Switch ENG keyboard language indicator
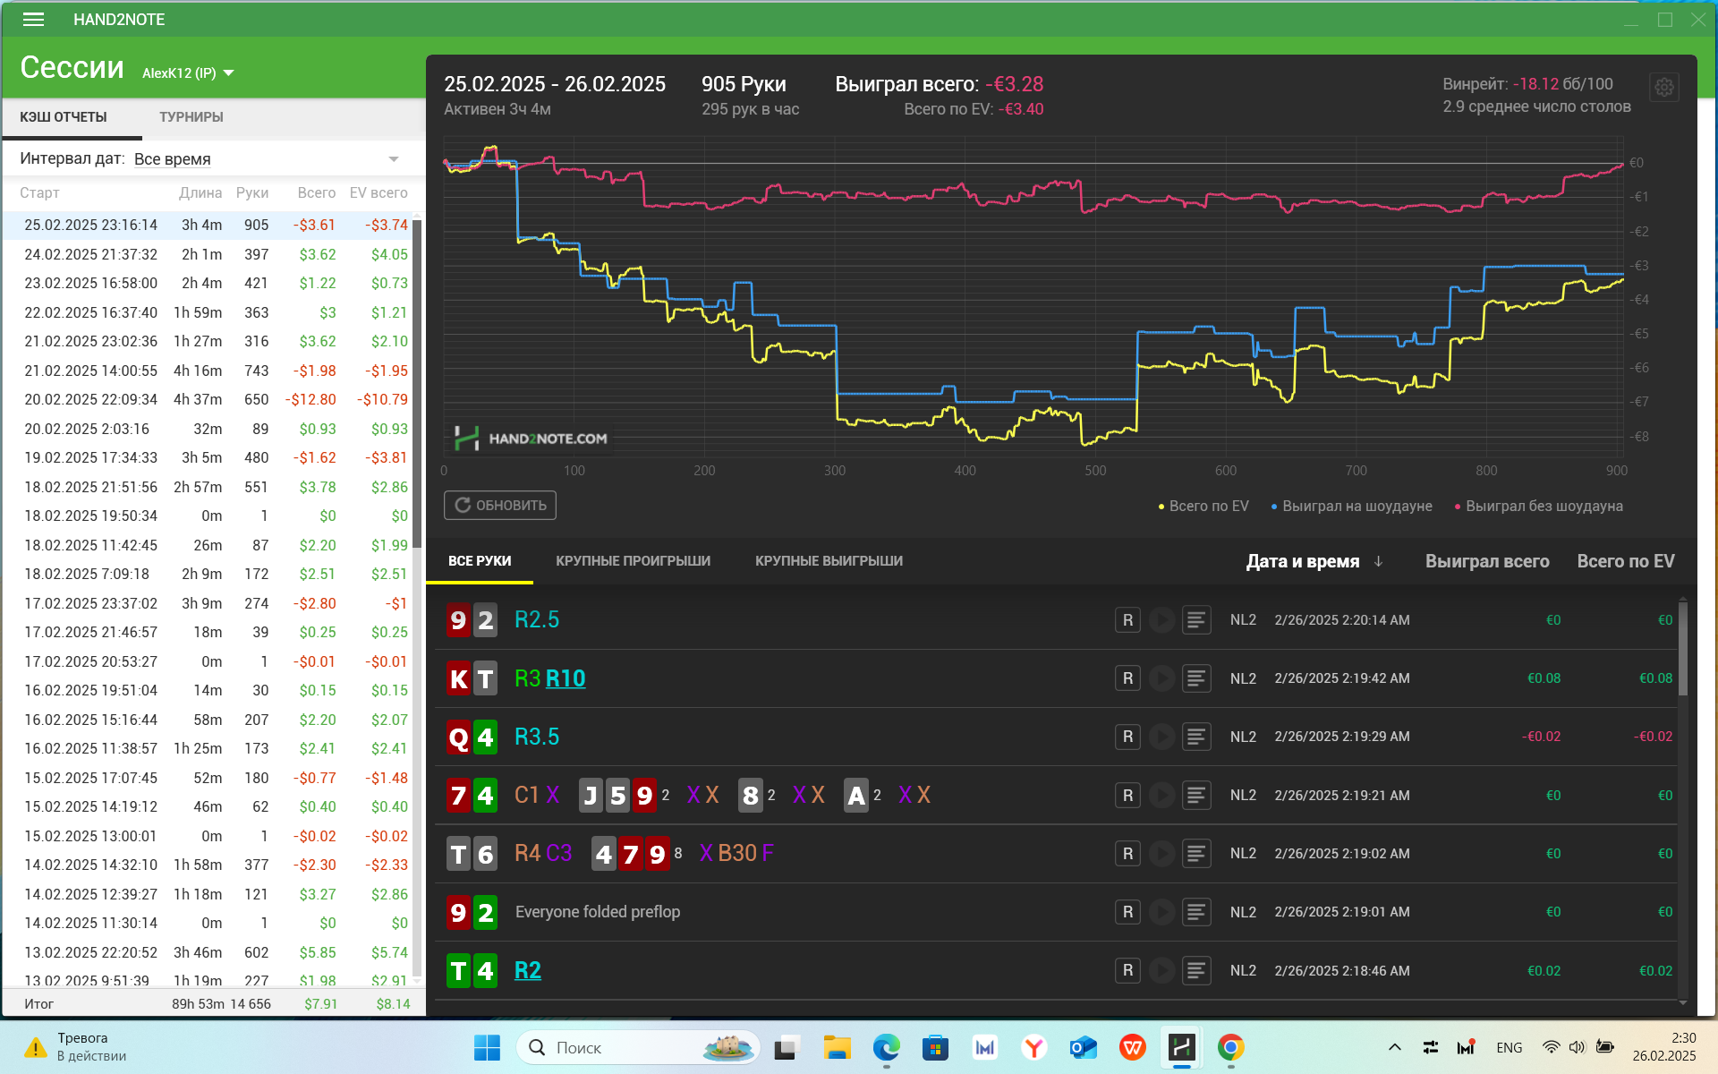This screenshot has height=1074, width=1718. pyautogui.click(x=1509, y=1047)
